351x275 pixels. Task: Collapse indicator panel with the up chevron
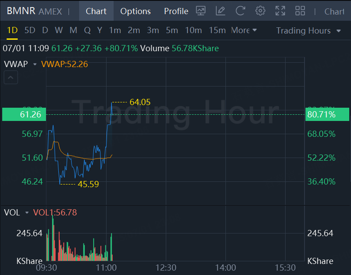pyautogui.click(x=11, y=79)
